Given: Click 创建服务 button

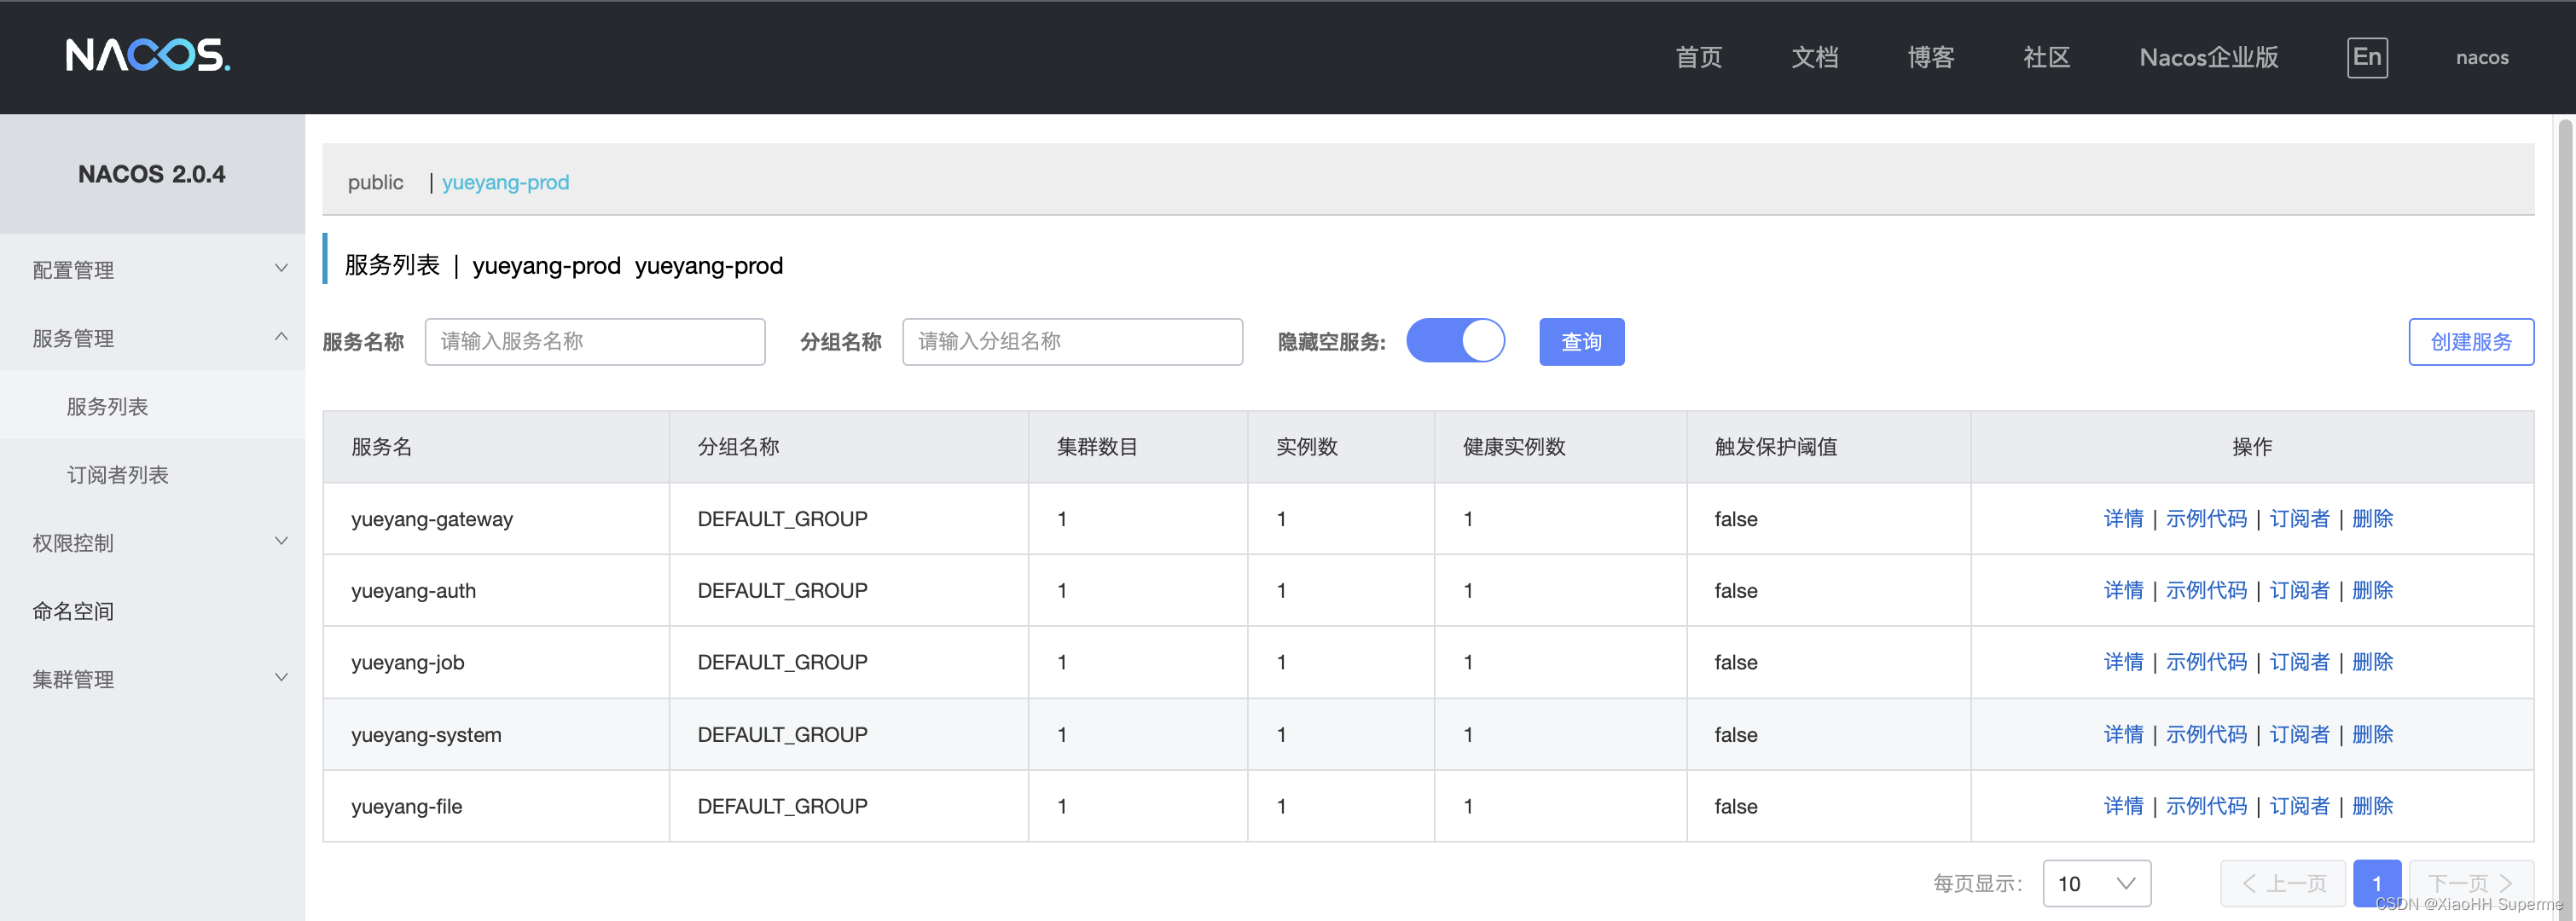Looking at the screenshot, I should pyautogui.click(x=2470, y=341).
